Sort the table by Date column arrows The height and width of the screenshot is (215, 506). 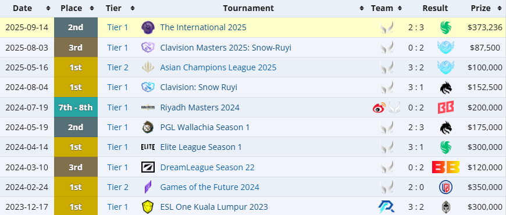coord(48,8)
